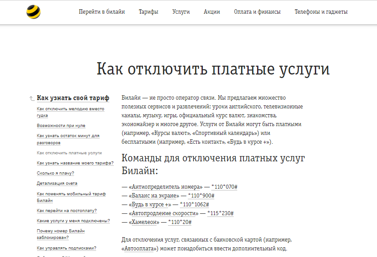Click the Beeline striped ball logo
This screenshot has width=377, height=257.
click(33, 12)
